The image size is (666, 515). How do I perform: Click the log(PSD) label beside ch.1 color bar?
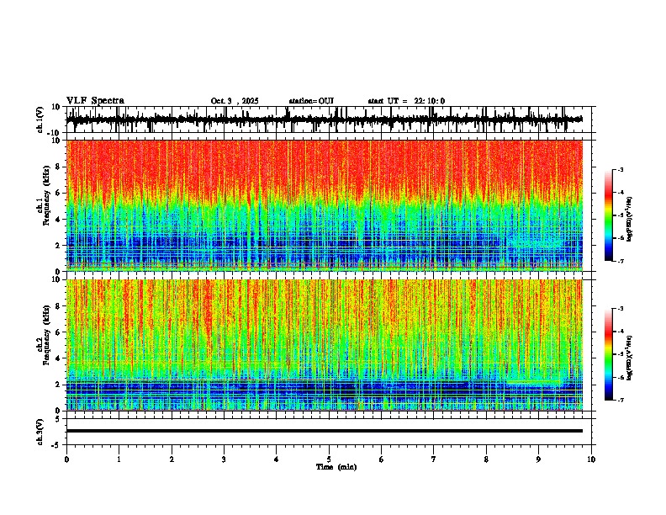pyautogui.click(x=630, y=220)
